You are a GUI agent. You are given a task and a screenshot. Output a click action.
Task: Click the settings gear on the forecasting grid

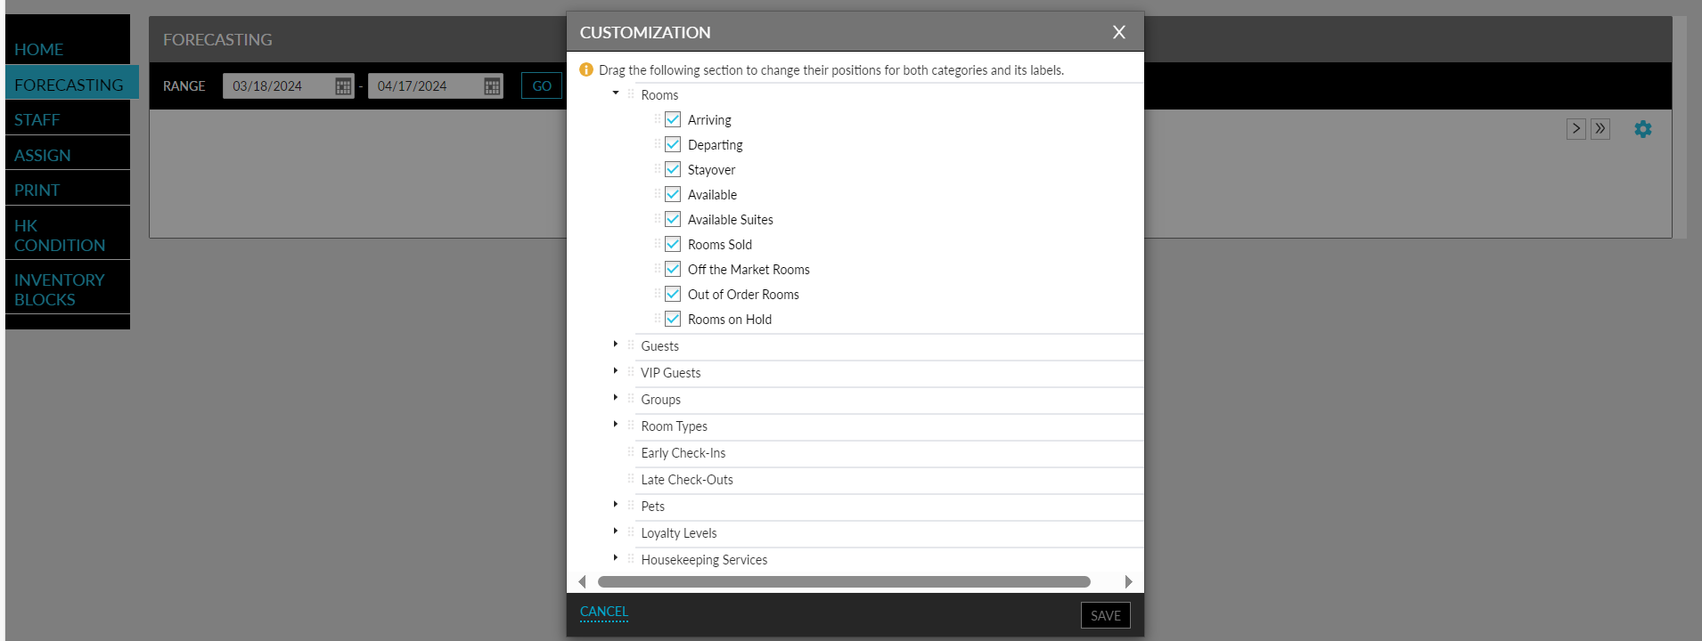(x=1642, y=128)
